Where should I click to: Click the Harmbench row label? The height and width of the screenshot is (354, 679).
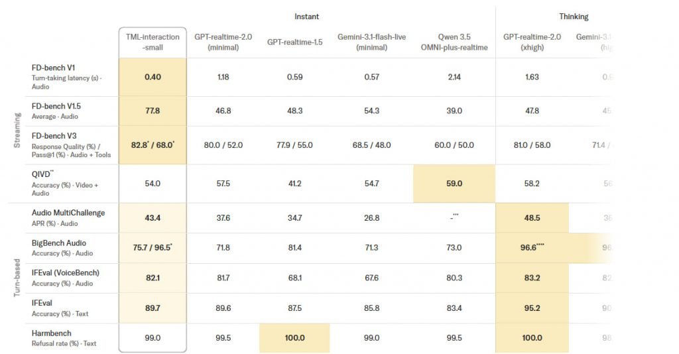point(52,333)
